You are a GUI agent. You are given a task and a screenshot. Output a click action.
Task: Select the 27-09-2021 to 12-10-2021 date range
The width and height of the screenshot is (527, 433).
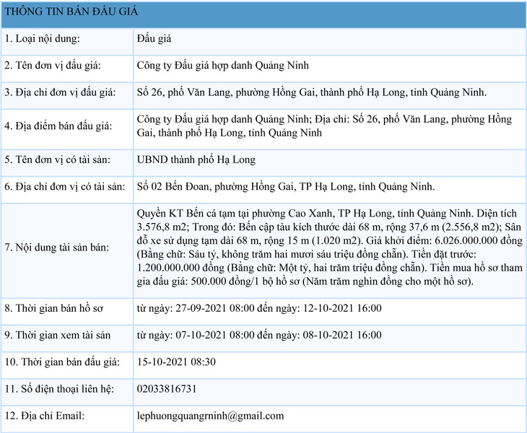[x=259, y=308]
